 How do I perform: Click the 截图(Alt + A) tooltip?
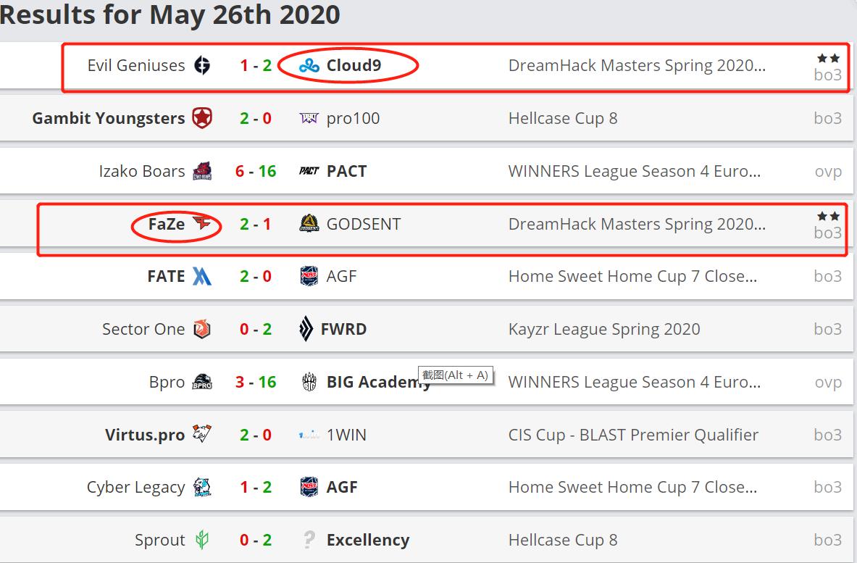pos(456,375)
